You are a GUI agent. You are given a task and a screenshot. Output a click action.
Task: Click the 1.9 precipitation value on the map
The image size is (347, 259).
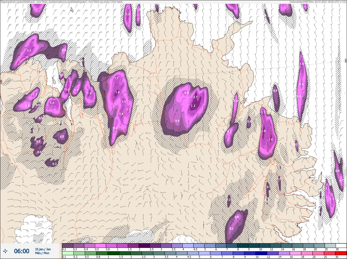pyautogui.click(x=89, y=94)
